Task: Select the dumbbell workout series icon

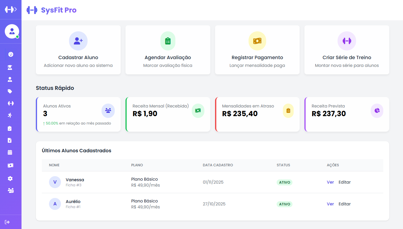Action: [x=10, y=103]
